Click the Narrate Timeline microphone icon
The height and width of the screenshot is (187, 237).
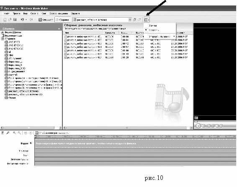point(8,133)
